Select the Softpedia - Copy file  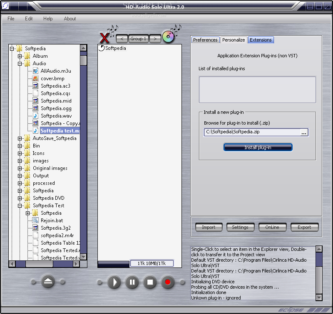click(60, 123)
